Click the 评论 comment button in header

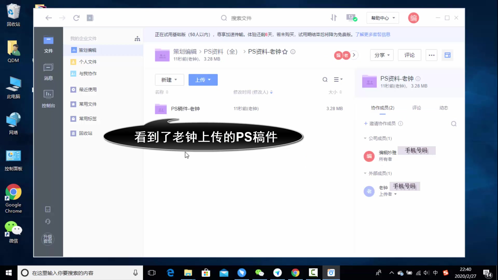click(409, 55)
